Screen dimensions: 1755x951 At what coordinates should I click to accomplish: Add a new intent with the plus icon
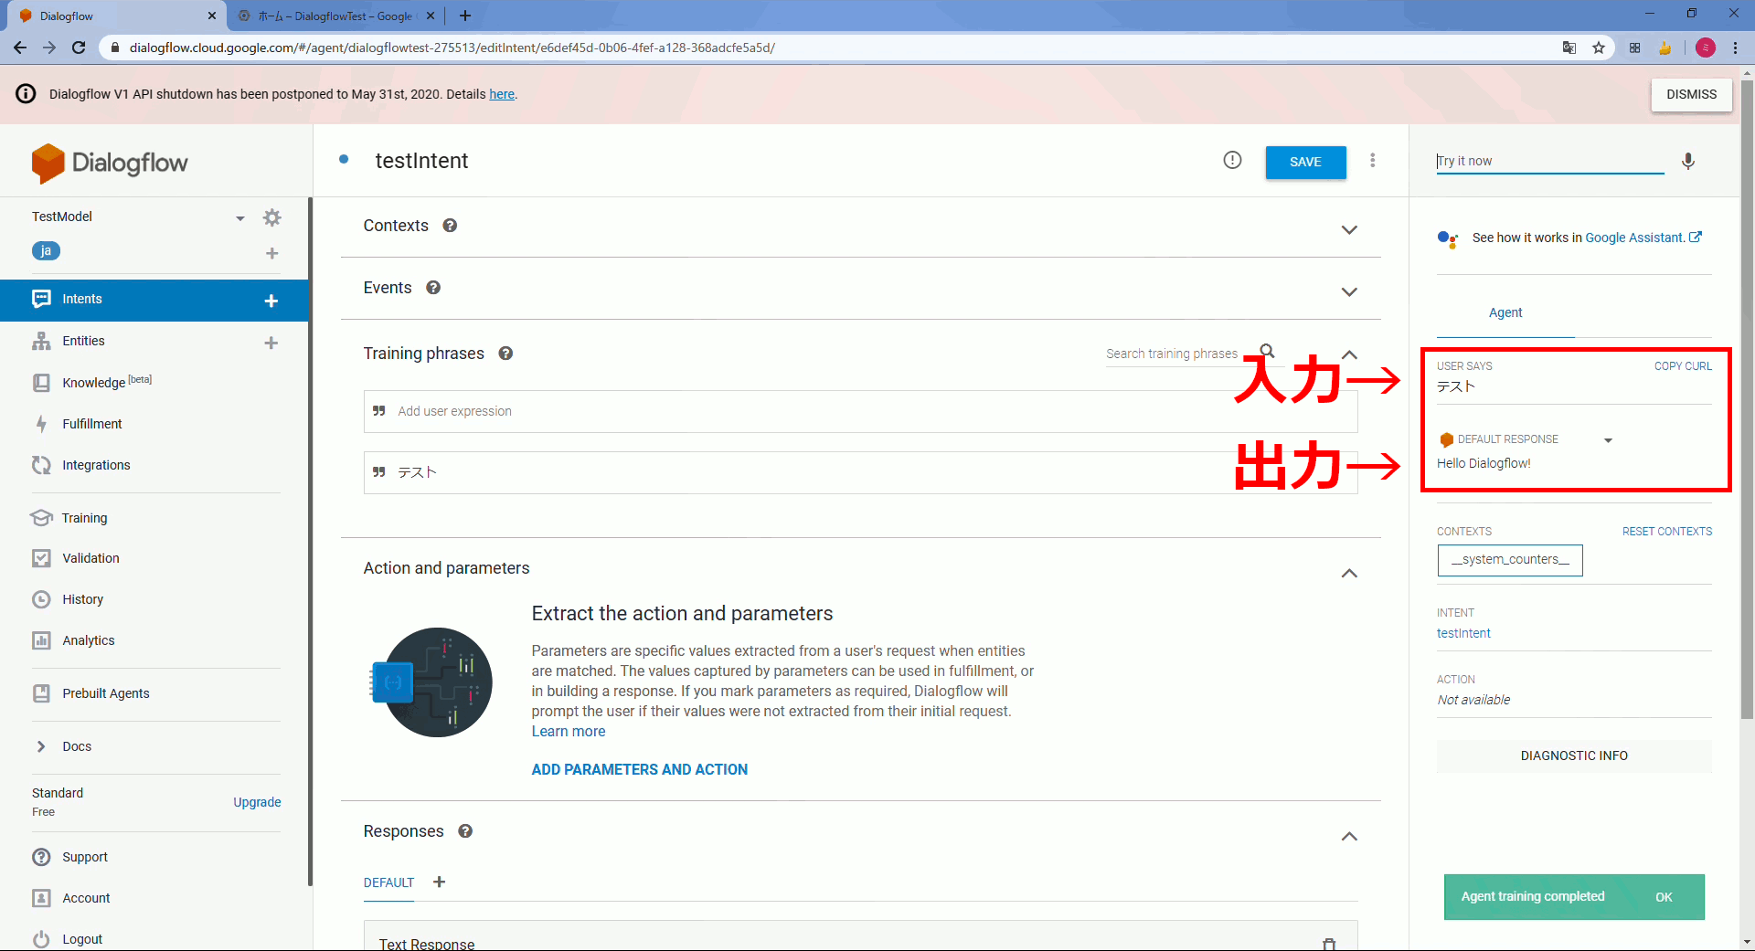pyautogui.click(x=271, y=299)
